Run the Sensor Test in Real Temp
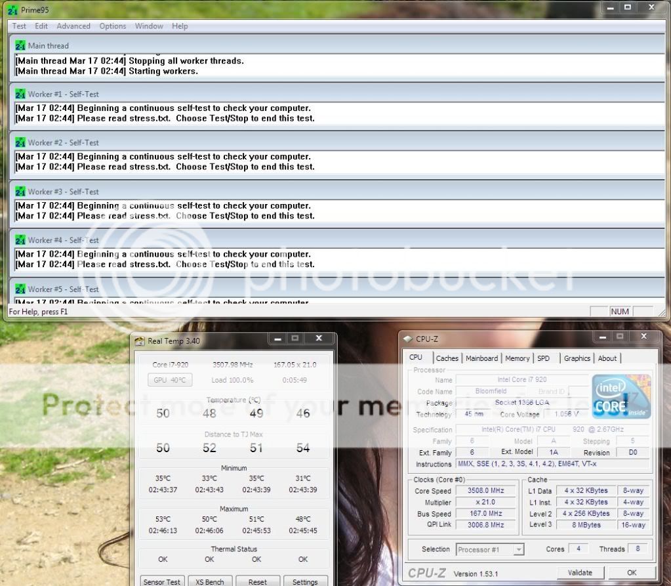The width and height of the screenshot is (671, 586). (161, 581)
